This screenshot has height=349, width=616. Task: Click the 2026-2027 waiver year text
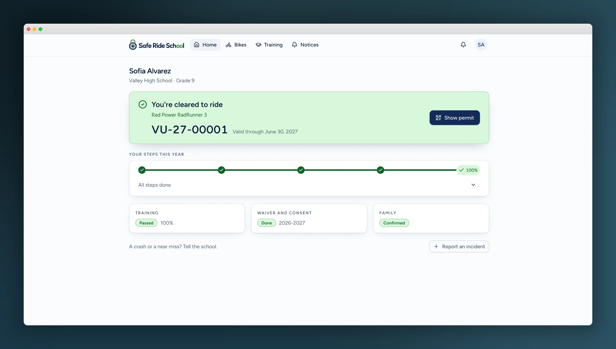(x=292, y=223)
